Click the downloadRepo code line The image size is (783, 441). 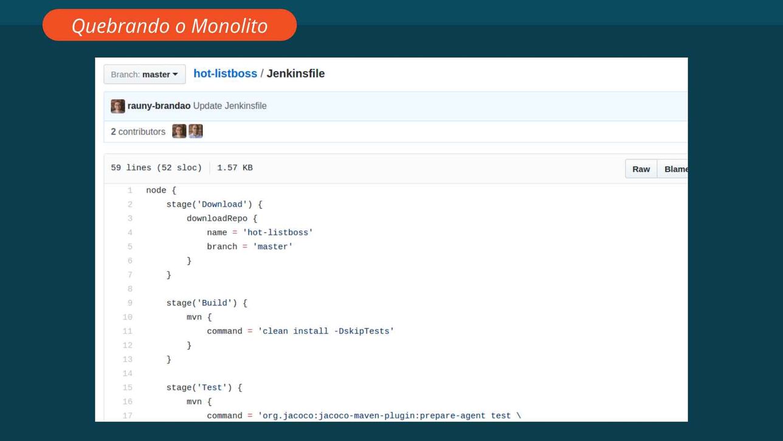click(222, 218)
